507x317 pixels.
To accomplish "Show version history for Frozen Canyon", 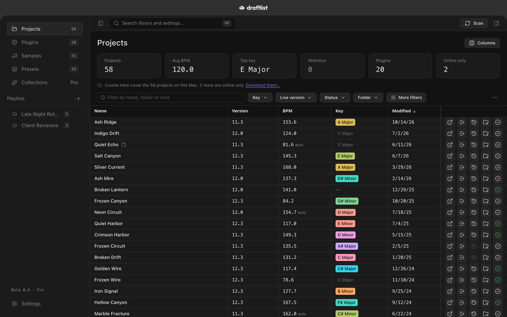I will 474,201.
